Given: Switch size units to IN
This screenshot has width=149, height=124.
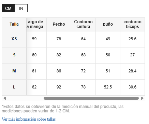Looking at the screenshot, I should click(21, 8).
